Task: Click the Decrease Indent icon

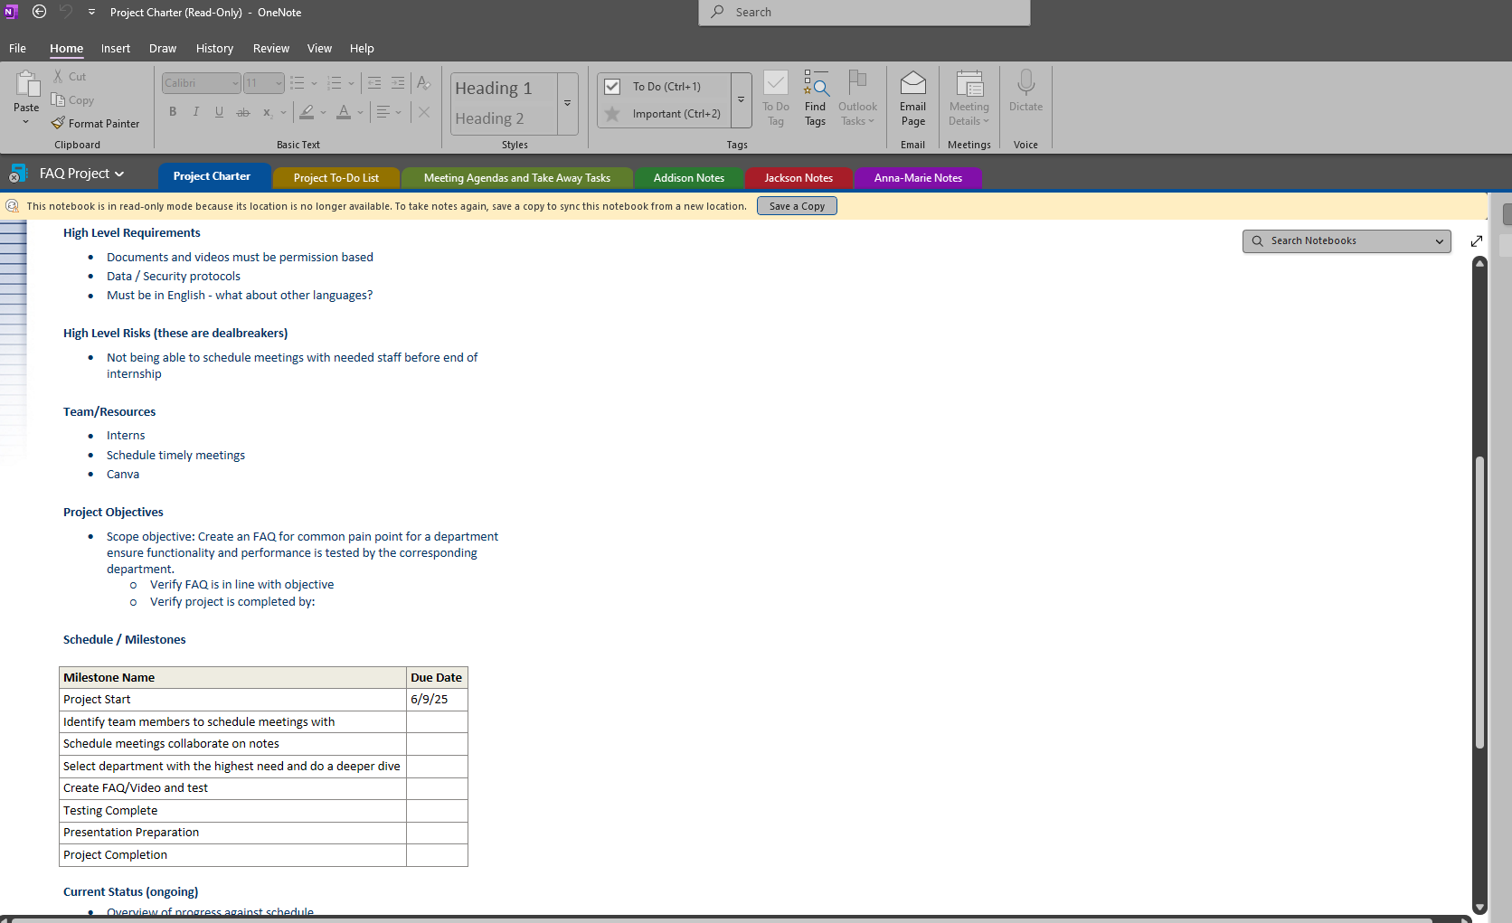Action: [374, 83]
